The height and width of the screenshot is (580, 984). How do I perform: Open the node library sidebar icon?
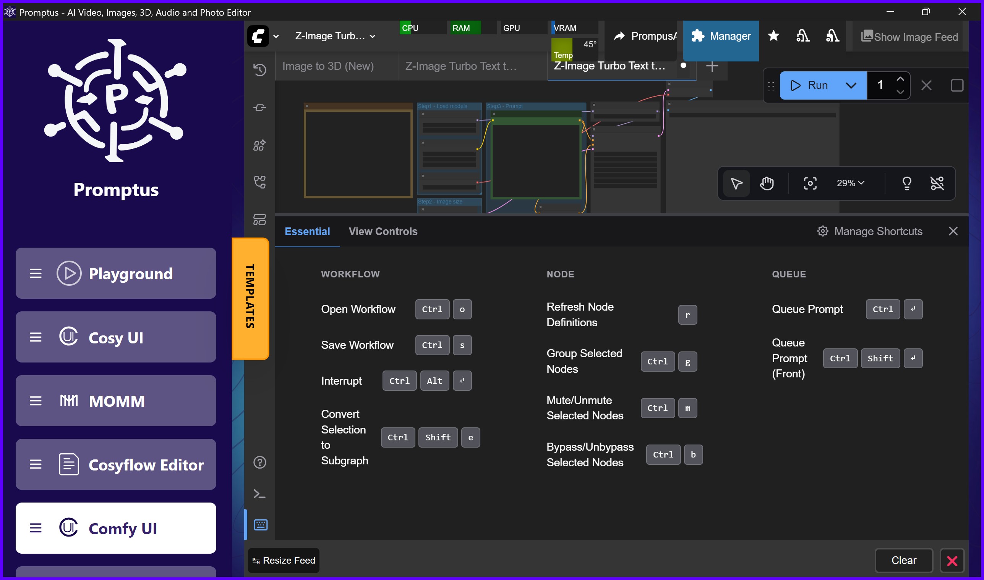[259, 145]
